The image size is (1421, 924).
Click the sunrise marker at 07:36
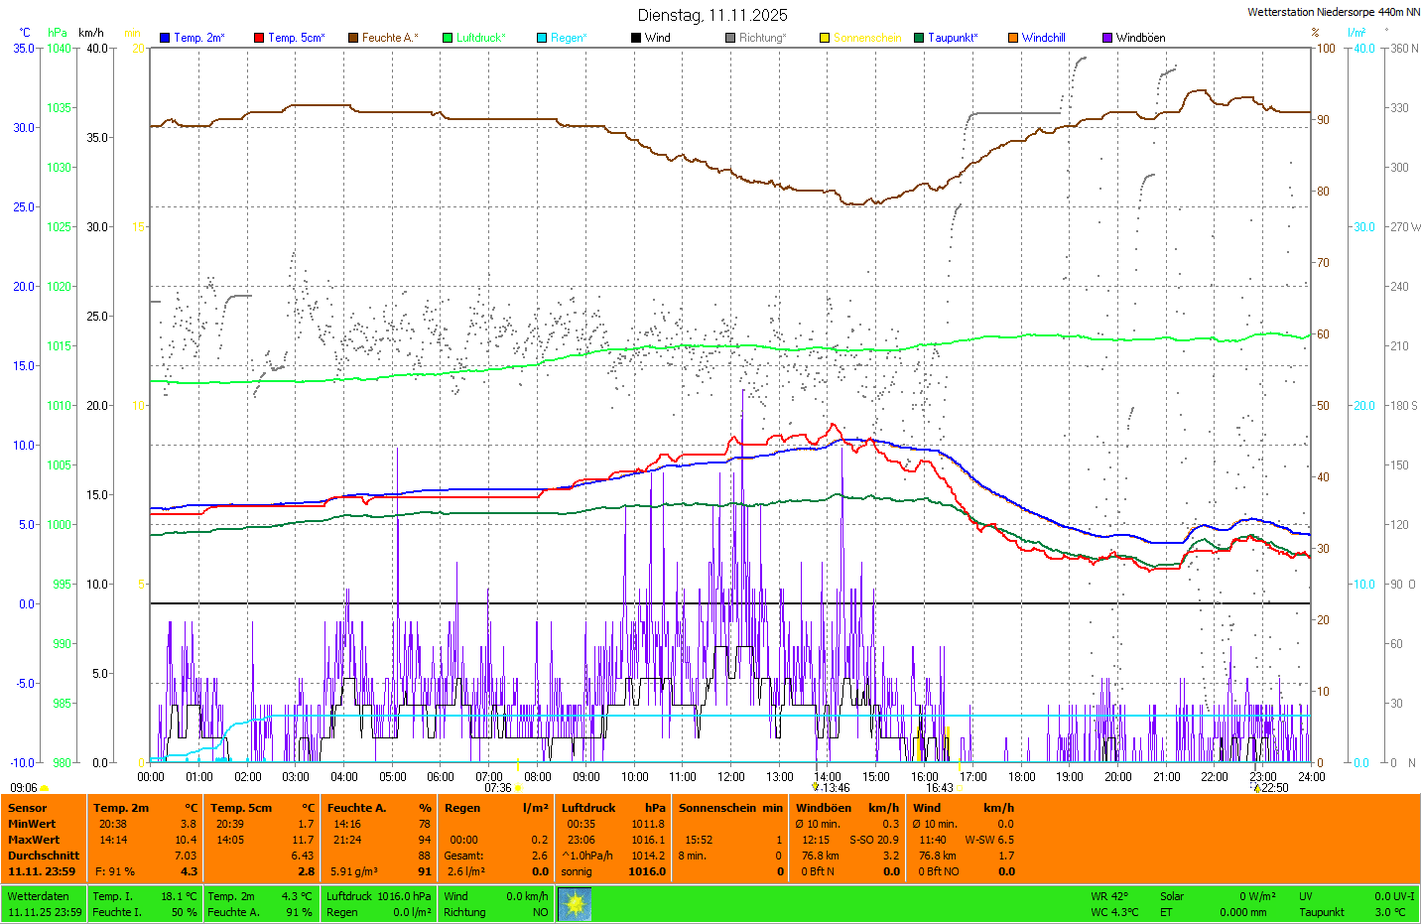(x=518, y=788)
